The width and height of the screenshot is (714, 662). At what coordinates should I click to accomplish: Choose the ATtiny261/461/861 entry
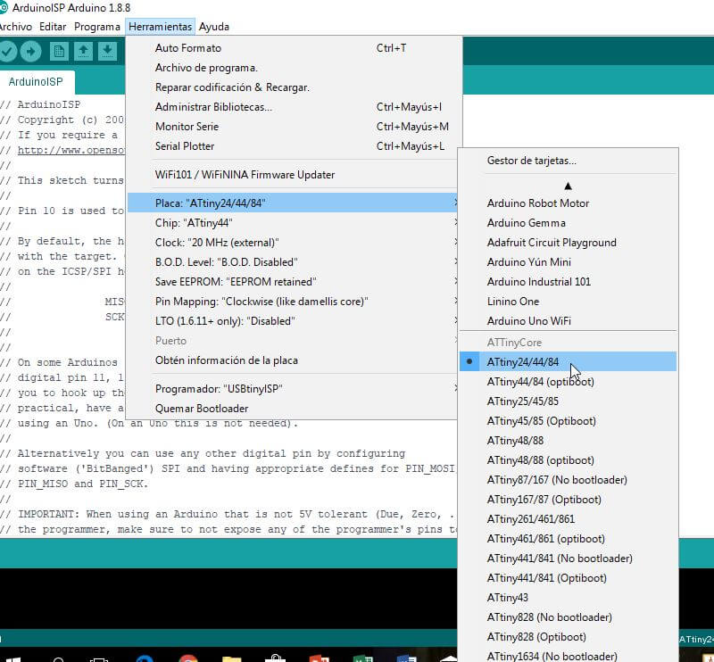[x=568, y=518]
